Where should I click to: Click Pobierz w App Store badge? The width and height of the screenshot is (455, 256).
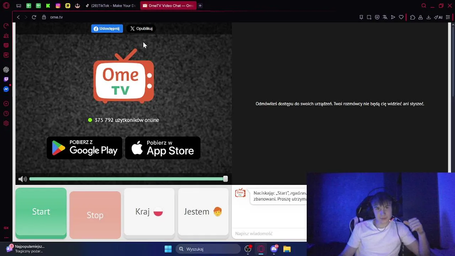point(163,148)
